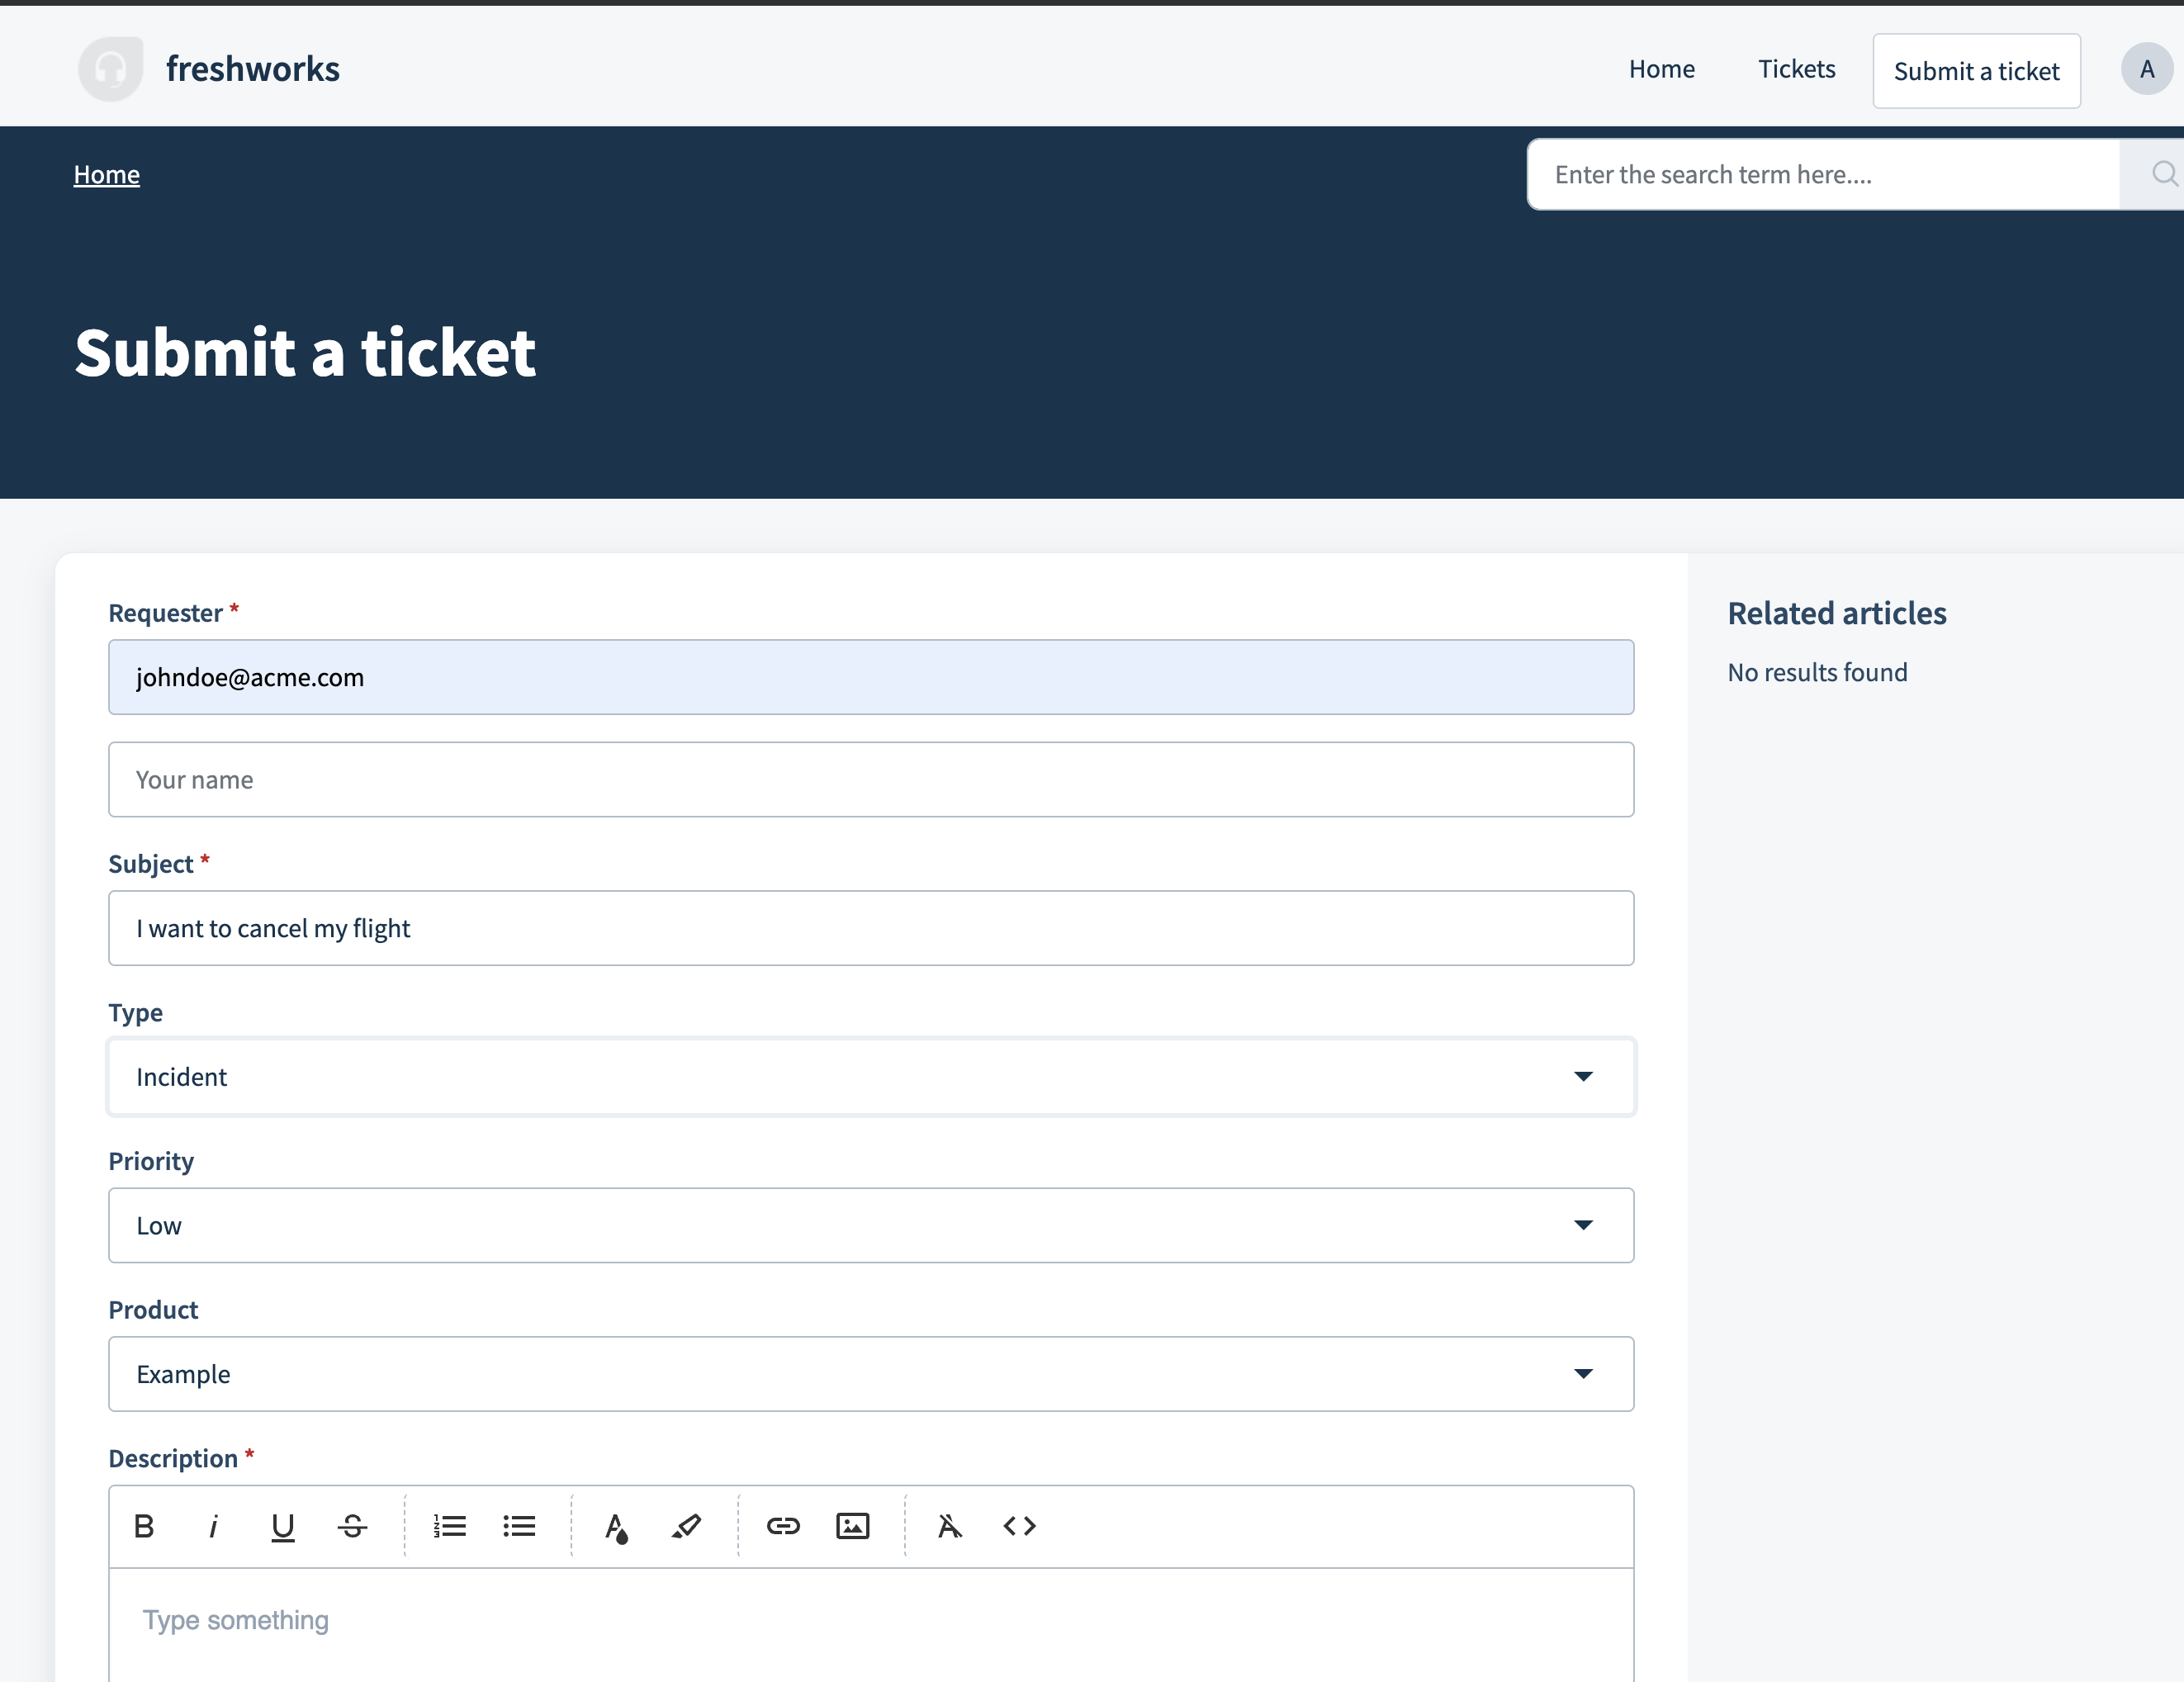The height and width of the screenshot is (1682, 2184).
Task: Go to Tickets in top navigation
Action: [1796, 69]
